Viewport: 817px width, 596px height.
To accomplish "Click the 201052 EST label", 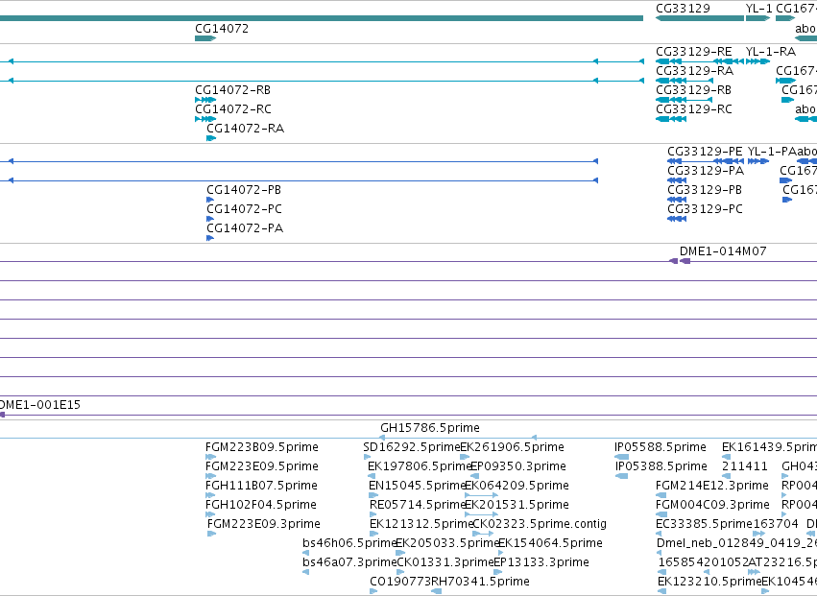I will point(727,562).
